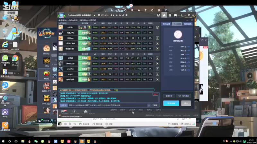The height and width of the screenshot is (144, 257).
Task: Click microphone icon in voice chat bar
Action: 70,124
